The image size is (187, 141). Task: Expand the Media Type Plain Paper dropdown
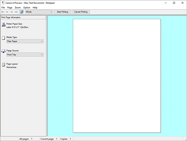pyautogui.click(x=25, y=41)
